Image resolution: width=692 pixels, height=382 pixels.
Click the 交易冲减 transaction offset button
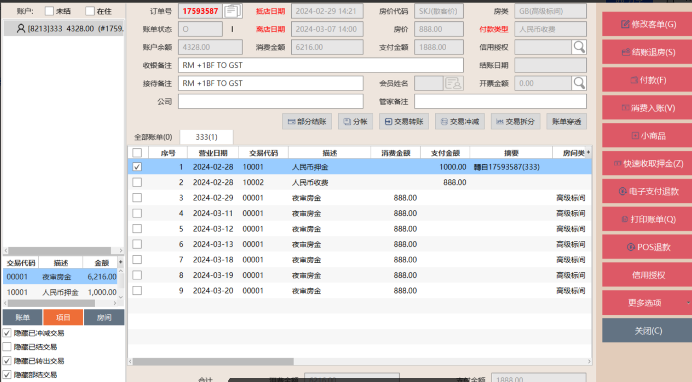click(459, 122)
